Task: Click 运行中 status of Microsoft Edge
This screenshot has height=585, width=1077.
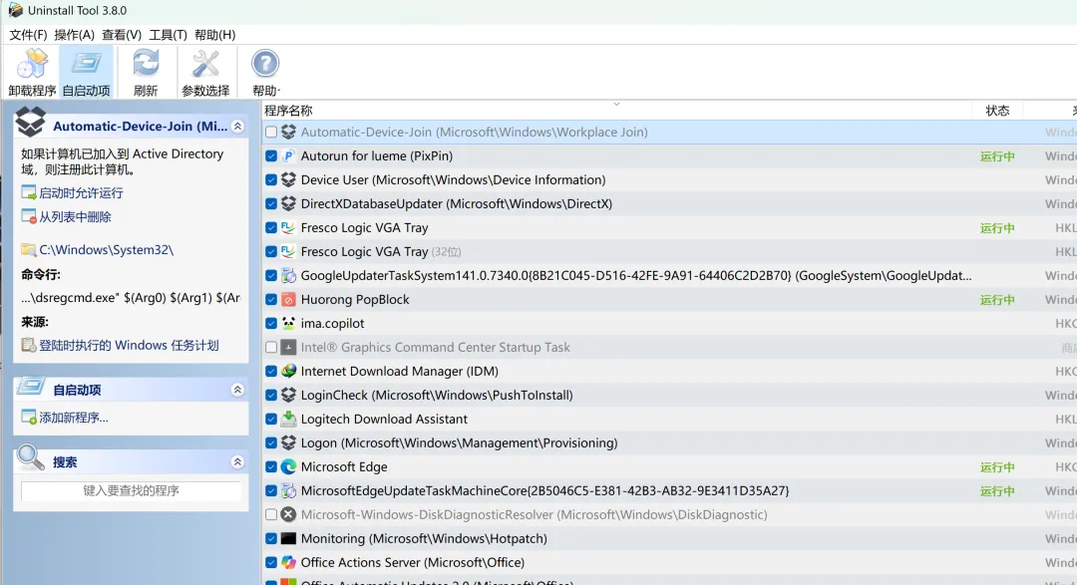Action: [x=997, y=467]
